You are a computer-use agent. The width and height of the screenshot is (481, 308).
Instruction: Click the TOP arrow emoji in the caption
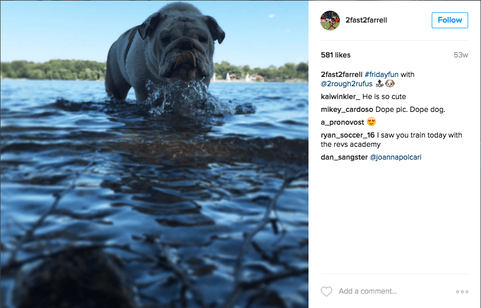click(x=379, y=83)
